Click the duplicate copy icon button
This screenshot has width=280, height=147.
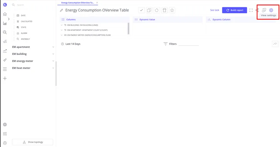point(149,10)
